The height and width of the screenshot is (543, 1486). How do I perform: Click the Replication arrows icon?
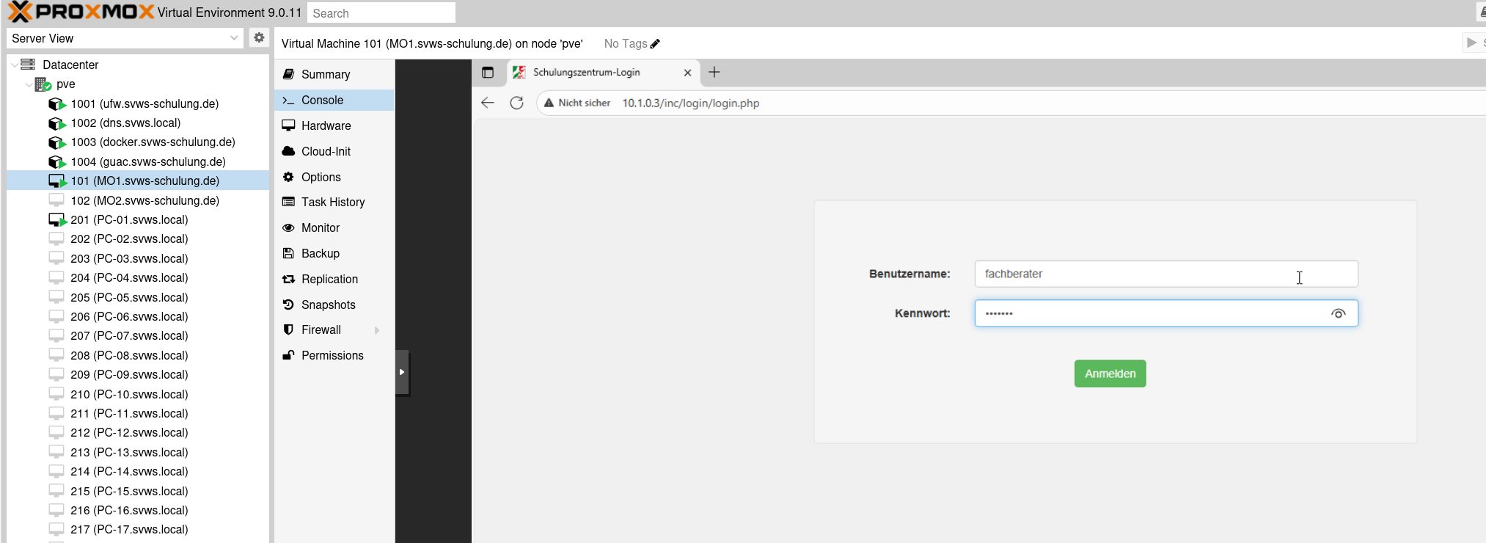[x=288, y=279]
